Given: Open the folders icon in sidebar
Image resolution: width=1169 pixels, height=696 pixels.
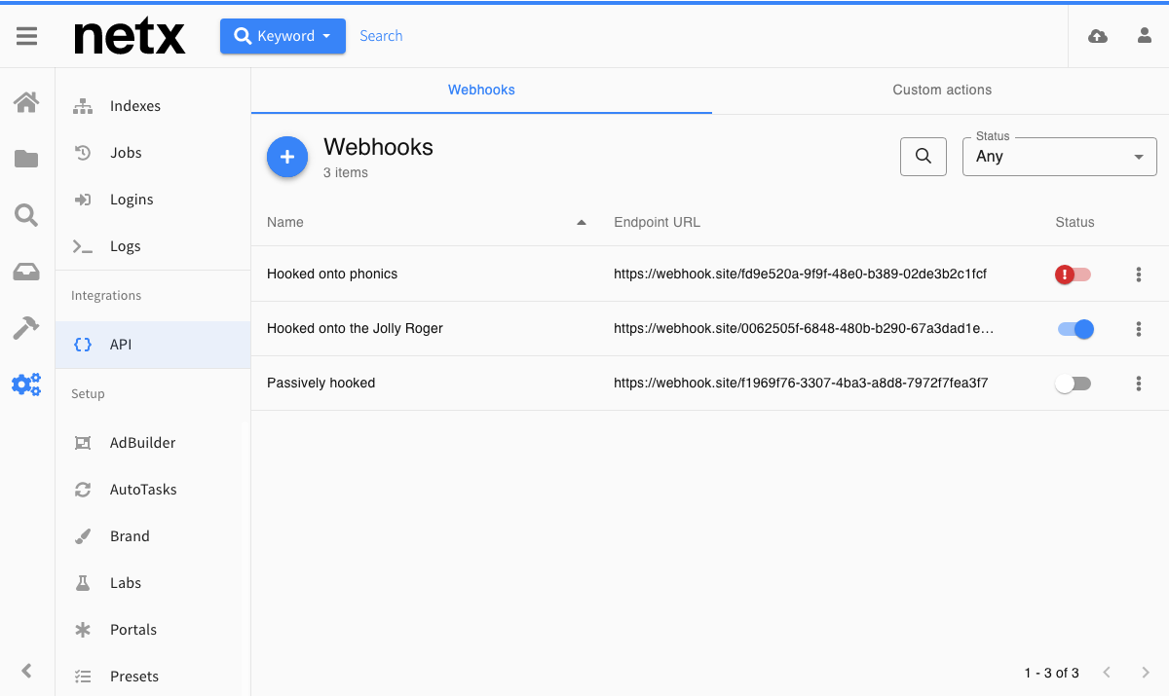Looking at the screenshot, I should [x=26, y=159].
